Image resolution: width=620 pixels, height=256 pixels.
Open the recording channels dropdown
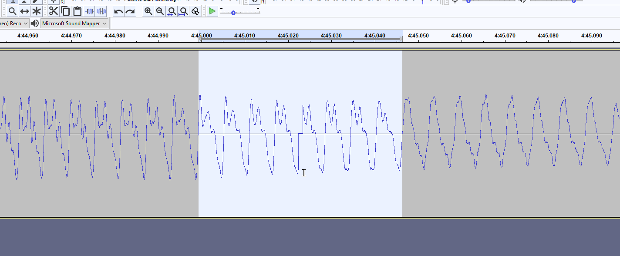(x=14, y=24)
